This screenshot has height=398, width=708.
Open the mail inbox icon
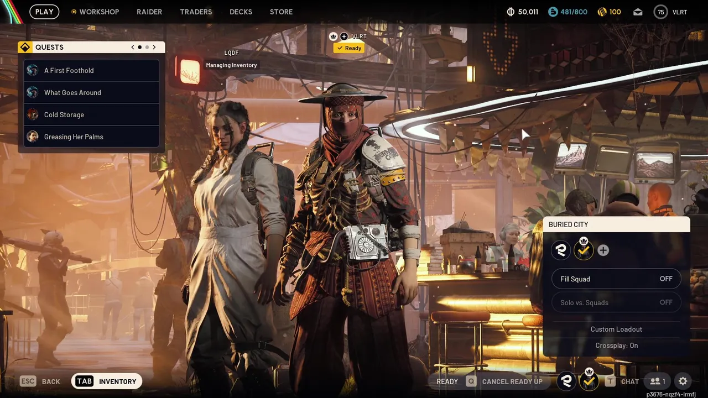[638, 12]
